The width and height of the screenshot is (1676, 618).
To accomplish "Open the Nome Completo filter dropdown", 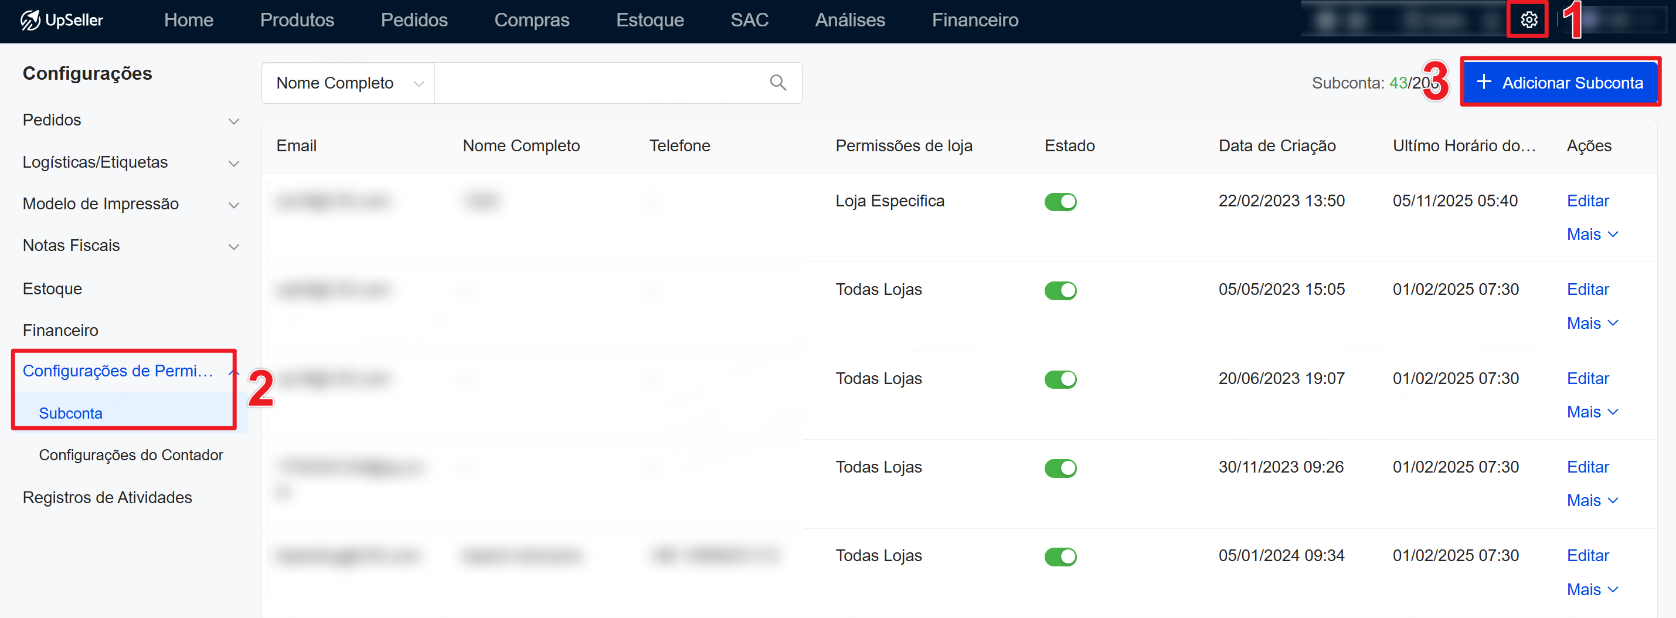I will (x=349, y=83).
